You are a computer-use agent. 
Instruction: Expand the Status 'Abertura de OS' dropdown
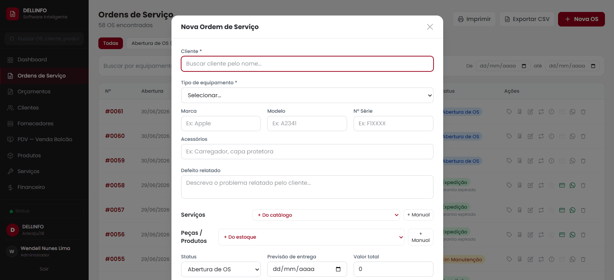[221, 269]
